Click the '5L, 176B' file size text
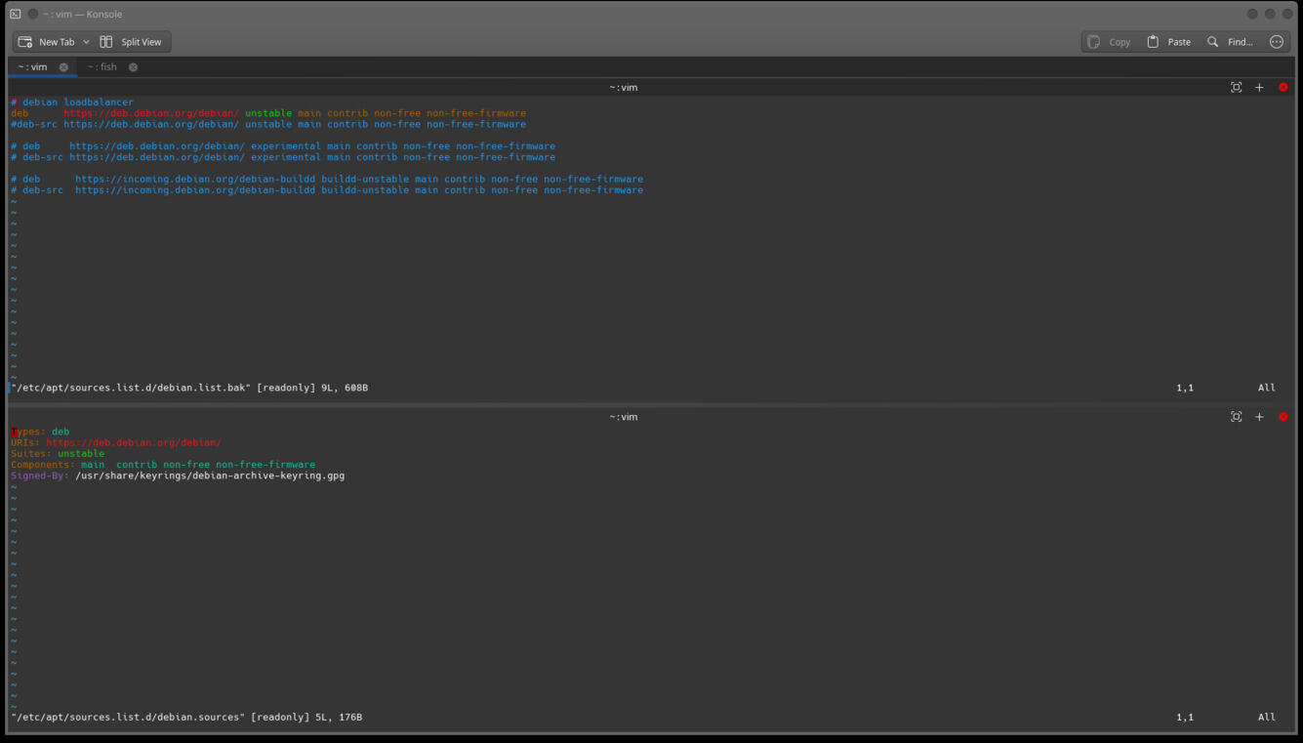Viewport: 1303px width, 743px height. point(339,717)
